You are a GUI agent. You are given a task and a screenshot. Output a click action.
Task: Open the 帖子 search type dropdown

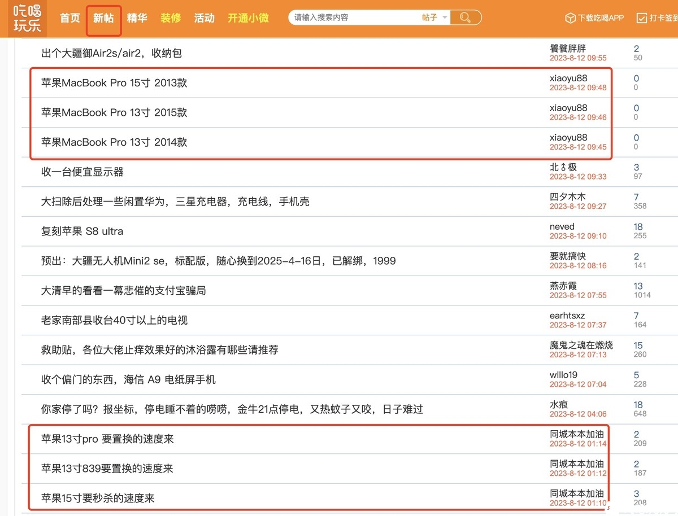[x=434, y=18]
